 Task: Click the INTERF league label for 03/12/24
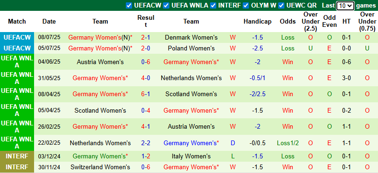[x=17, y=157]
